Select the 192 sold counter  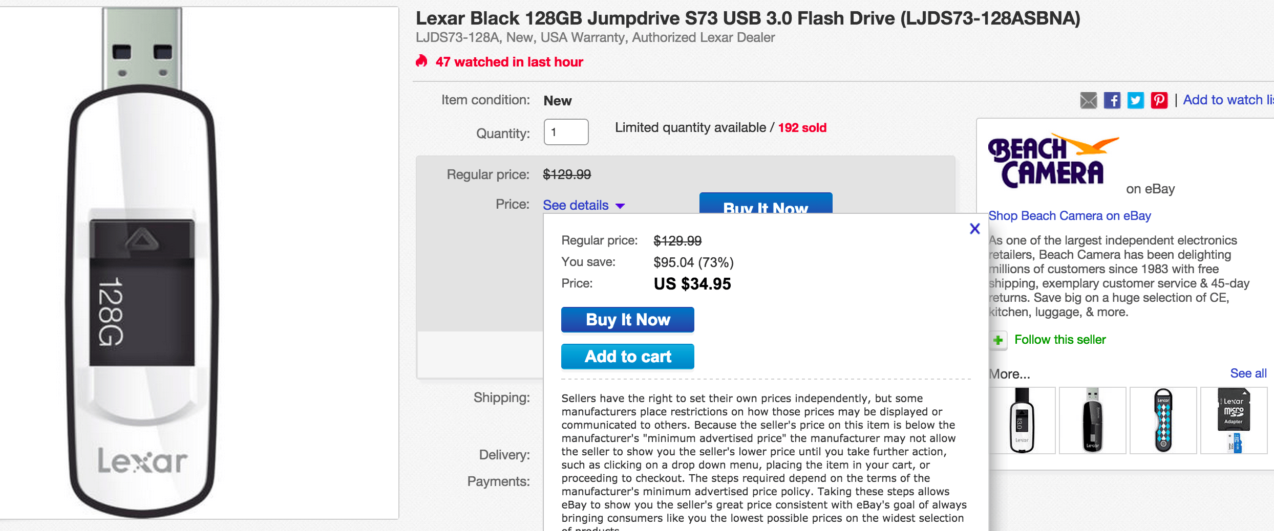[801, 128]
